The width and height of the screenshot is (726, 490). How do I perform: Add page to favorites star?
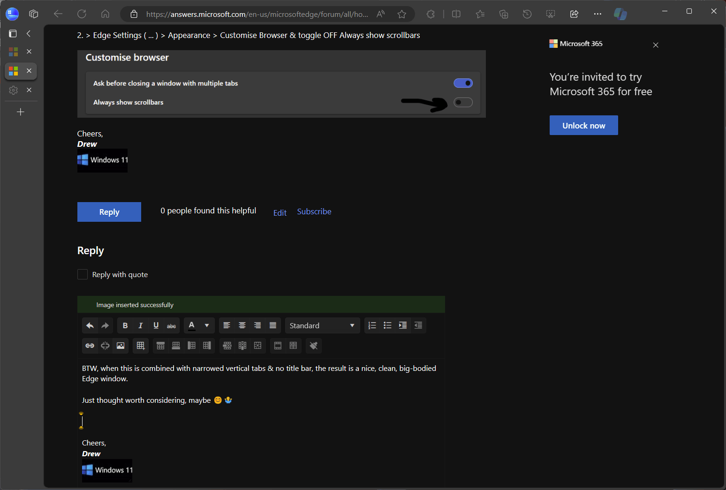[402, 14]
